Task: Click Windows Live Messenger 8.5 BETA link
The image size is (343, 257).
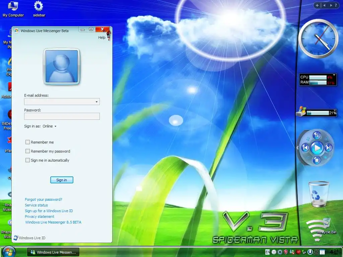Action: pos(53,222)
